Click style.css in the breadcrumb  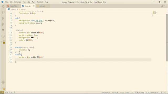pos(13,9)
